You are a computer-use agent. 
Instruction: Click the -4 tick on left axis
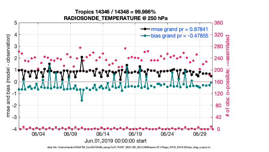click(15, 129)
